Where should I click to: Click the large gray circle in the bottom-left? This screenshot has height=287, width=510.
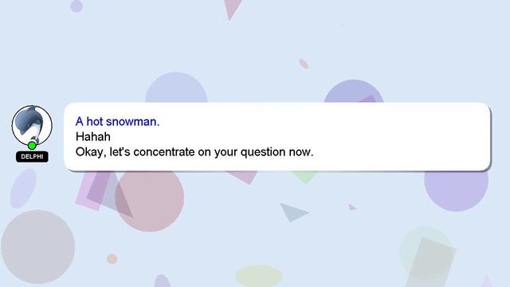pyautogui.click(x=38, y=246)
